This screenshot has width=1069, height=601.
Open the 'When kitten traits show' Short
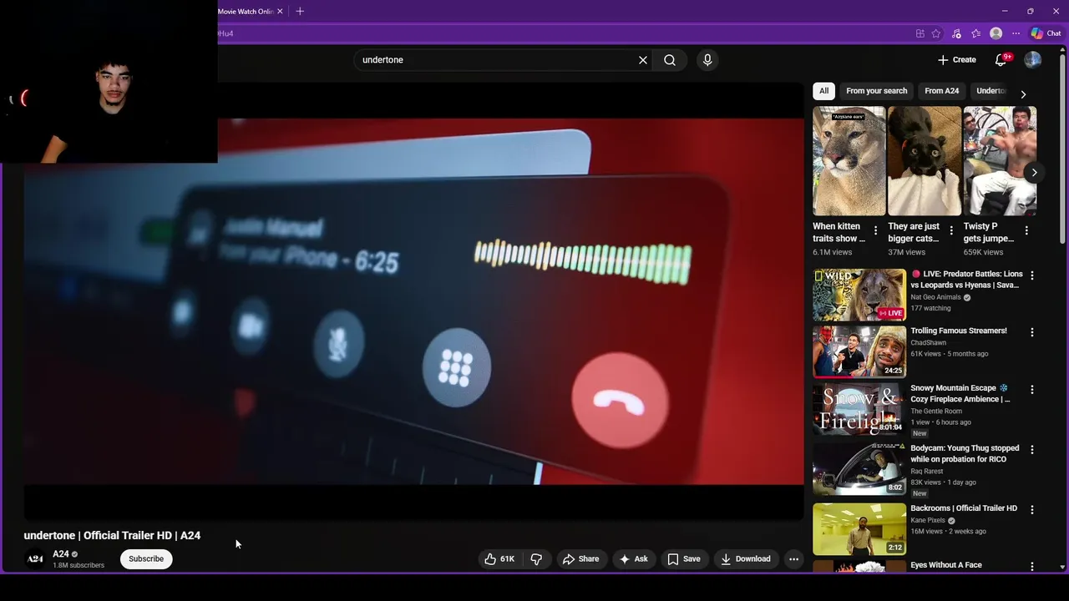(x=849, y=161)
